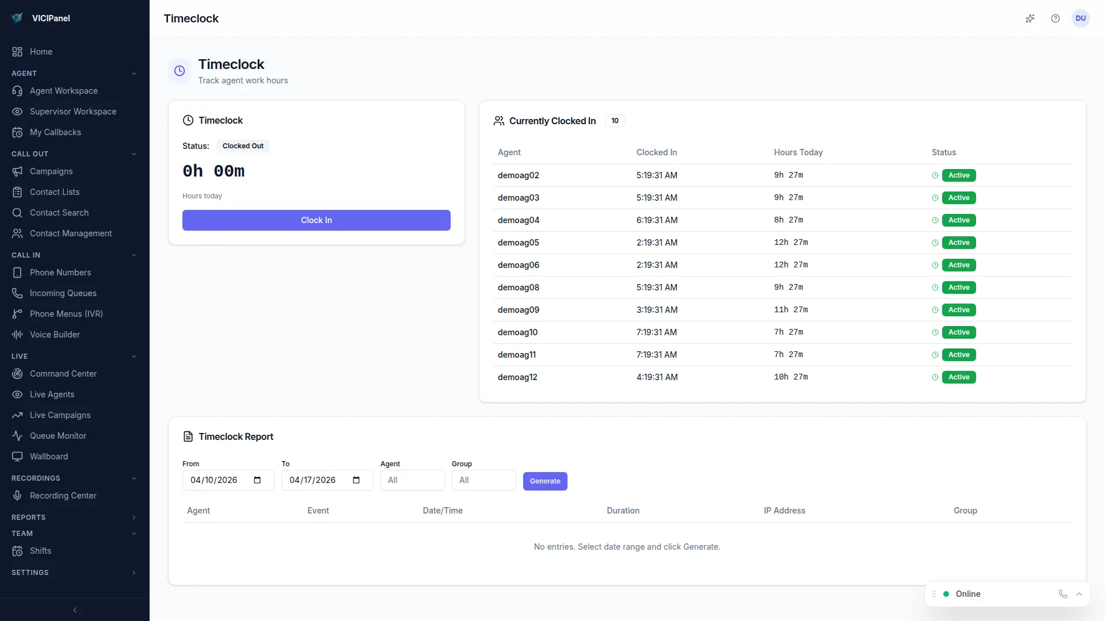Open Contact Search with magnifier icon
The width and height of the screenshot is (1105, 621).
pos(17,213)
